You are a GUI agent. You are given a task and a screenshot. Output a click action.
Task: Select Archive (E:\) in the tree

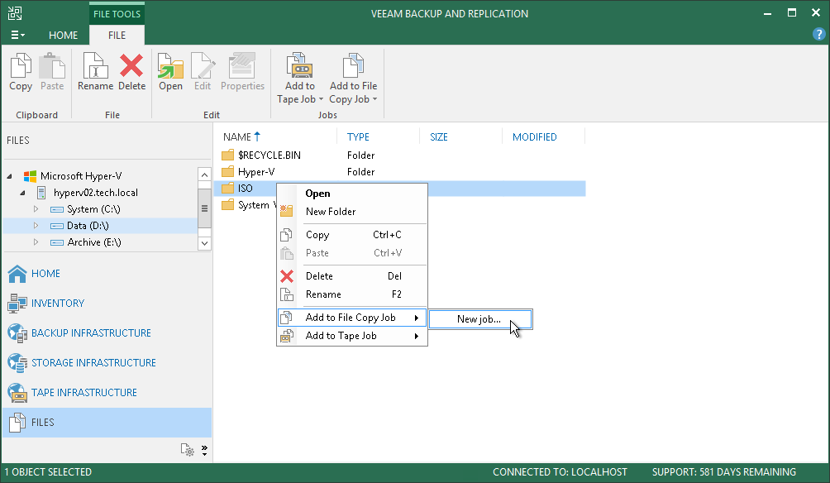pyautogui.click(x=94, y=242)
